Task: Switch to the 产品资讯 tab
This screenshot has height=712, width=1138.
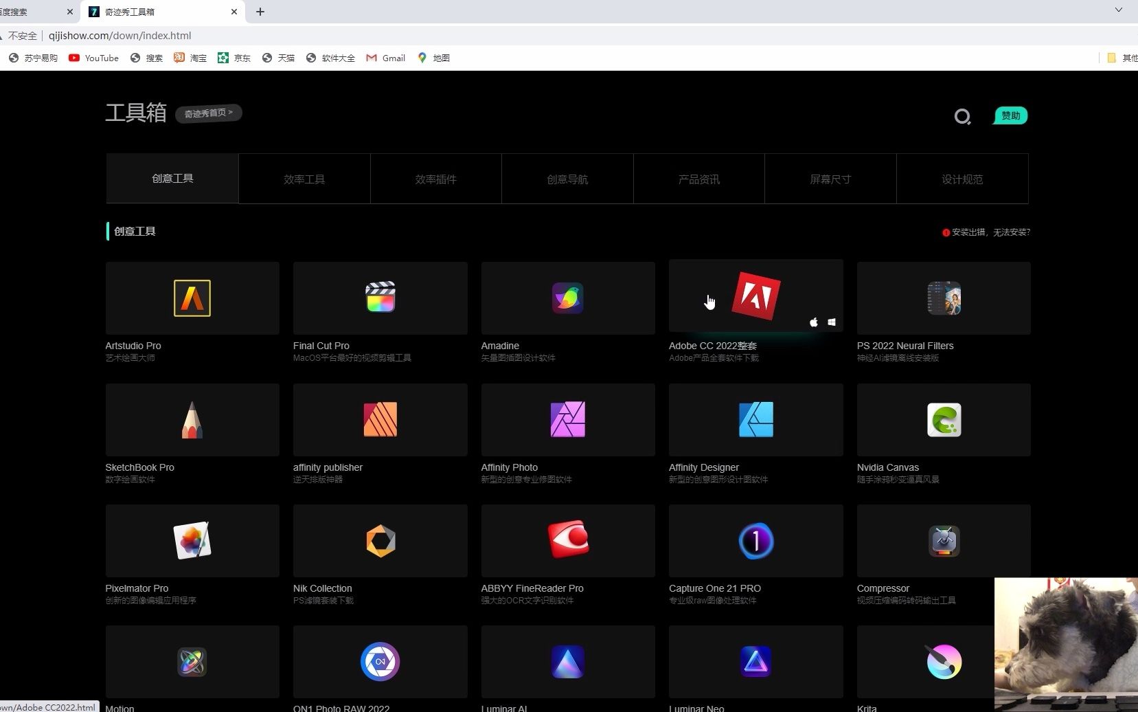Action: pyautogui.click(x=699, y=179)
